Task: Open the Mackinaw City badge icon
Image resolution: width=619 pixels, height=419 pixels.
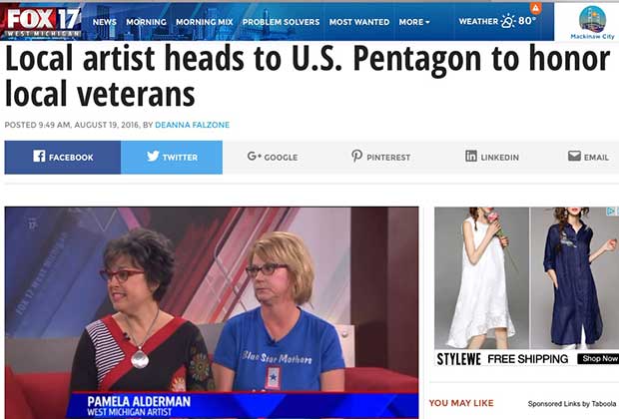Action: [592, 22]
